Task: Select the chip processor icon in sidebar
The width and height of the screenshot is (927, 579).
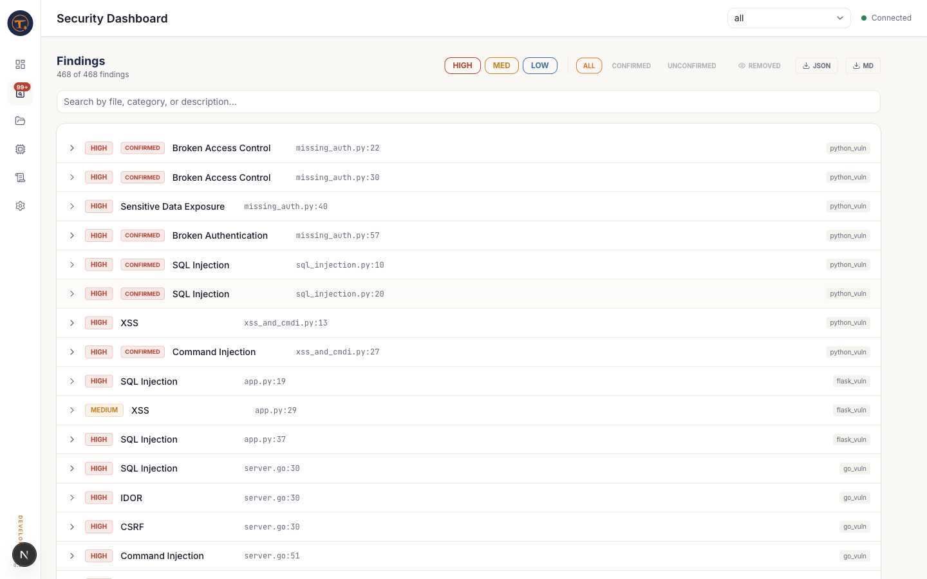Action: point(20,149)
